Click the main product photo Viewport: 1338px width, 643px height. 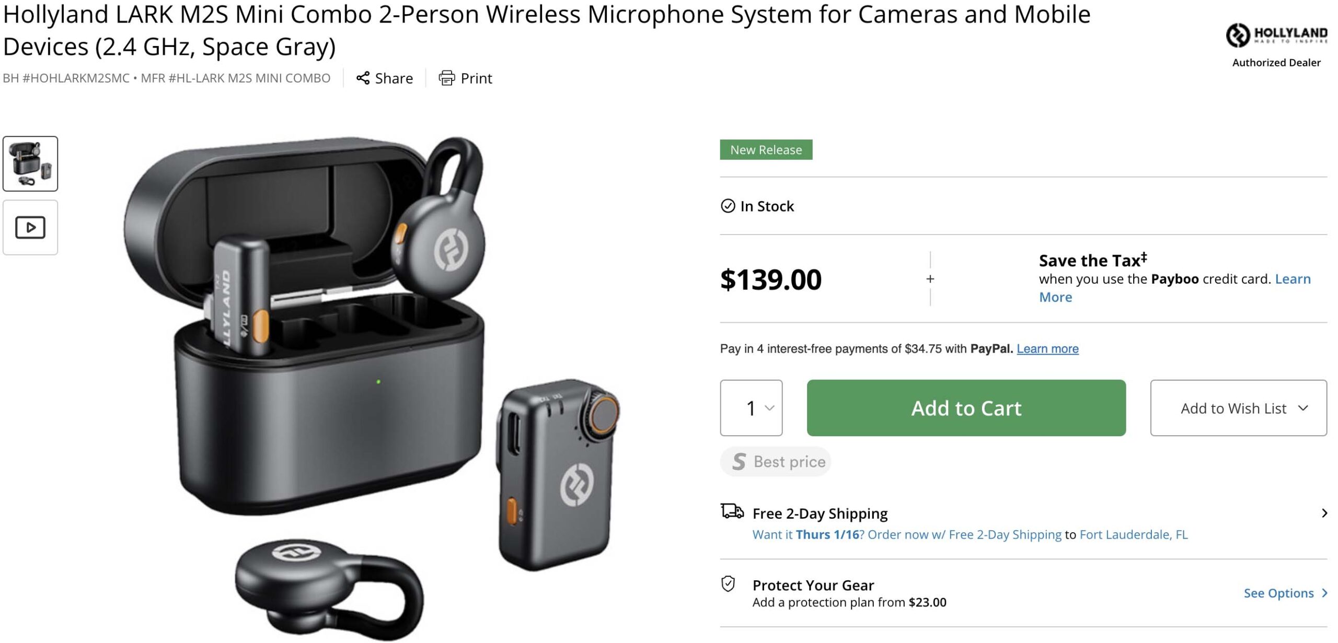(x=371, y=387)
